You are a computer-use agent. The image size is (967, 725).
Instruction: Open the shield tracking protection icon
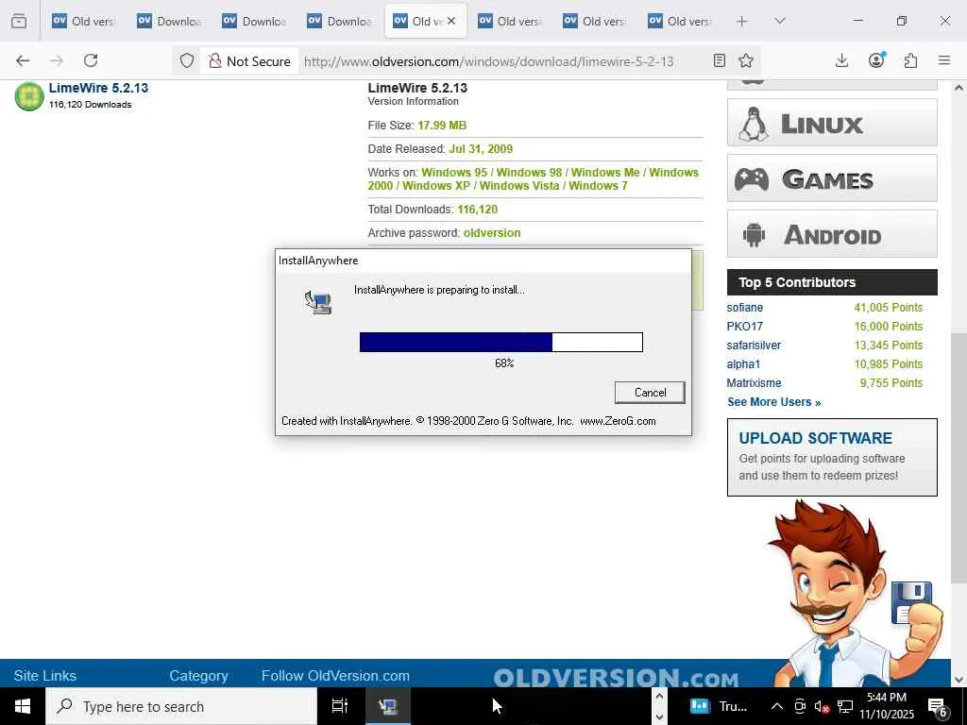[187, 60]
